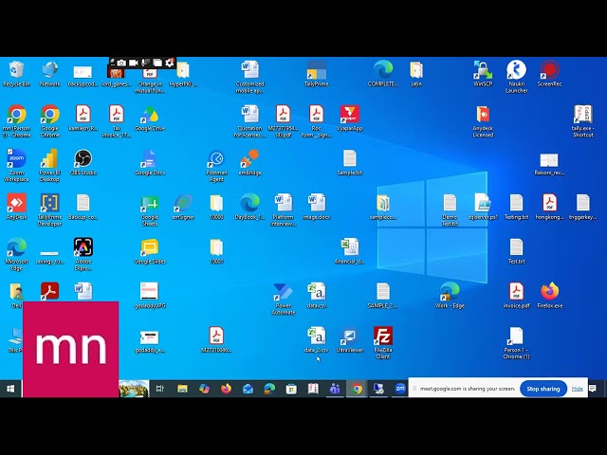Screen dimensions: 607x455
Task: Open the Google Chrome desktop shortcut
Action: pyautogui.click(x=50, y=120)
